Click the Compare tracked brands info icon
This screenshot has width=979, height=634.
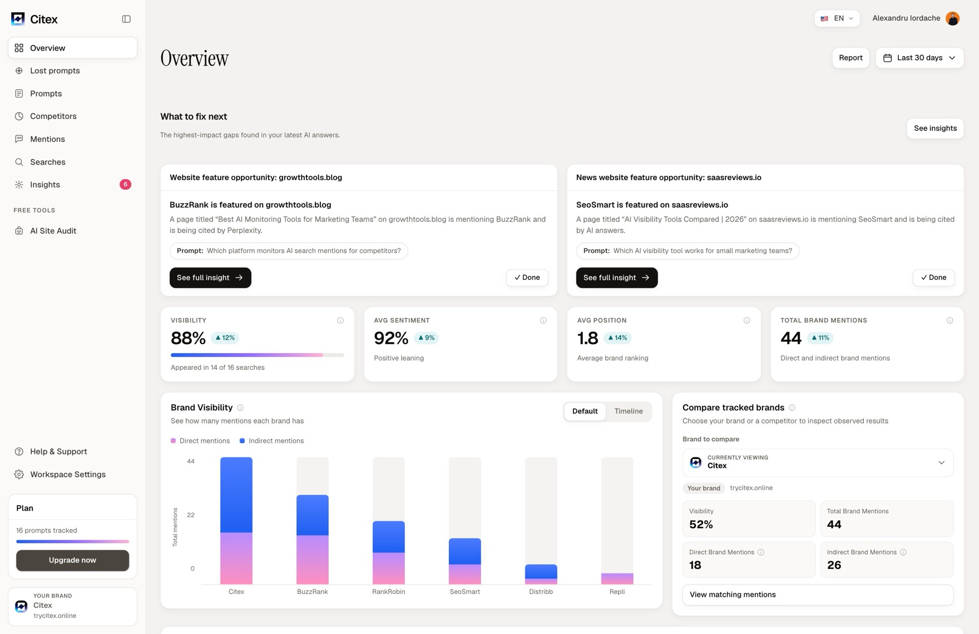point(792,408)
